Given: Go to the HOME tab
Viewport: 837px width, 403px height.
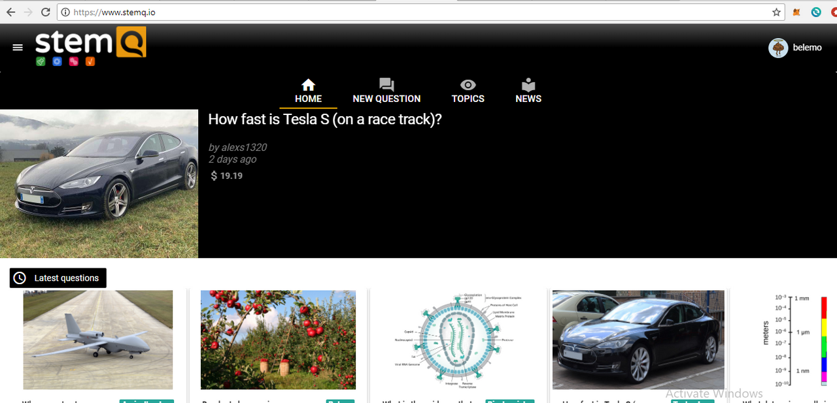Looking at the screenshot, I should 308,91.
